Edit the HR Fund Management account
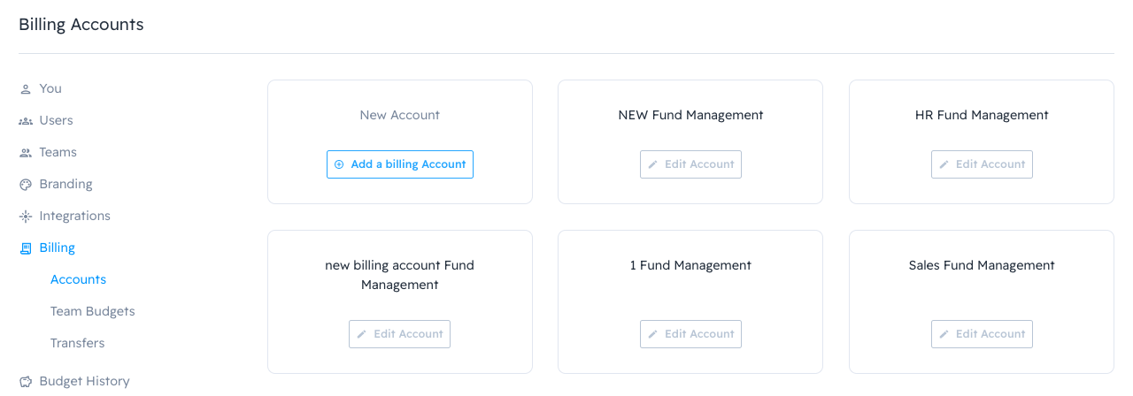Image resolution: width=1133 pixels, height=396 pixels. [x=982, y=164]
